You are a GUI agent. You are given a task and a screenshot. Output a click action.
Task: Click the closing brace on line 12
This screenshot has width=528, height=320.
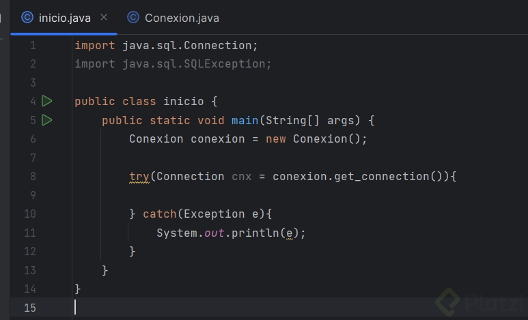[x=133, y=251]
